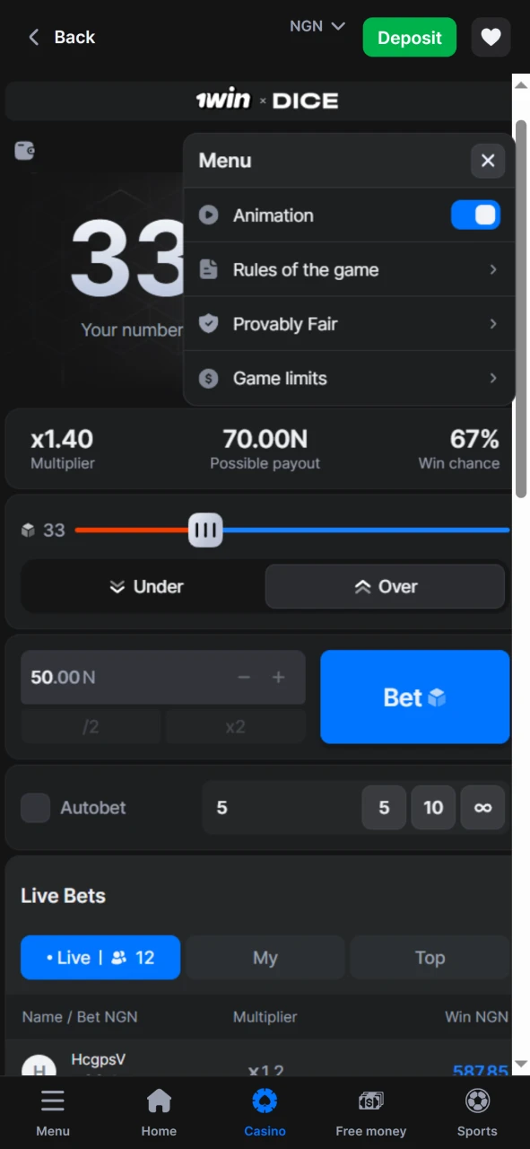Switch to the My bets tab
Screen dimensions: 530x1149
265,957
